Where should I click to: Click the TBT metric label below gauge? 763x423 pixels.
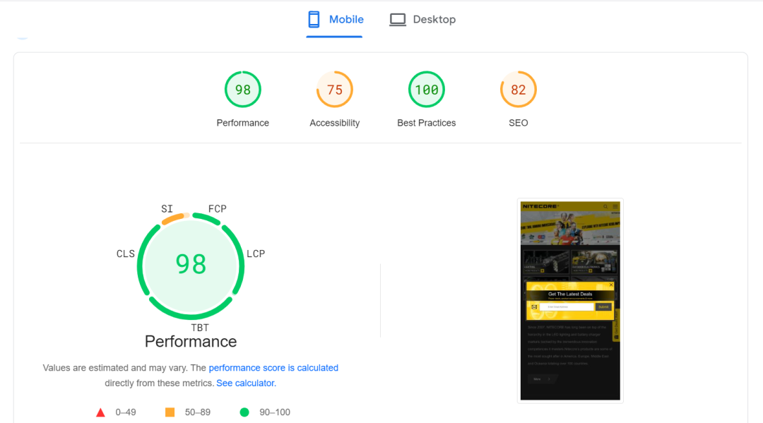(200, 328)
